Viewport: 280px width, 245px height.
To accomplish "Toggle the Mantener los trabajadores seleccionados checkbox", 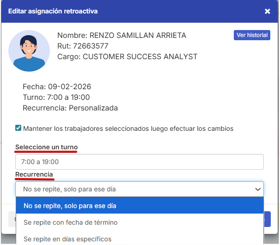I will [18, 128].
